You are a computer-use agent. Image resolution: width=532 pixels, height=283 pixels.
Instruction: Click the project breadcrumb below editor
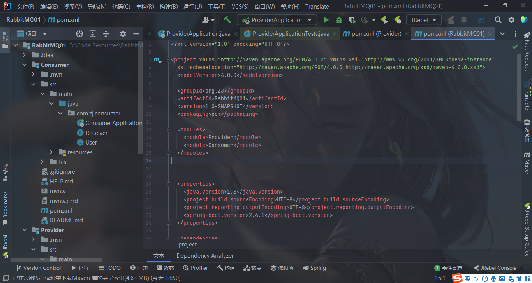pyautogui.click(x=187, y=245)
